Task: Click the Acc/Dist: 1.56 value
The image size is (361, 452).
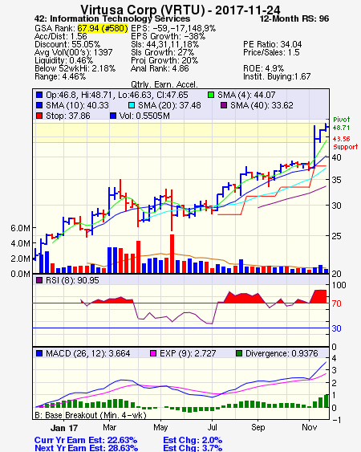Action: point(60,36)
